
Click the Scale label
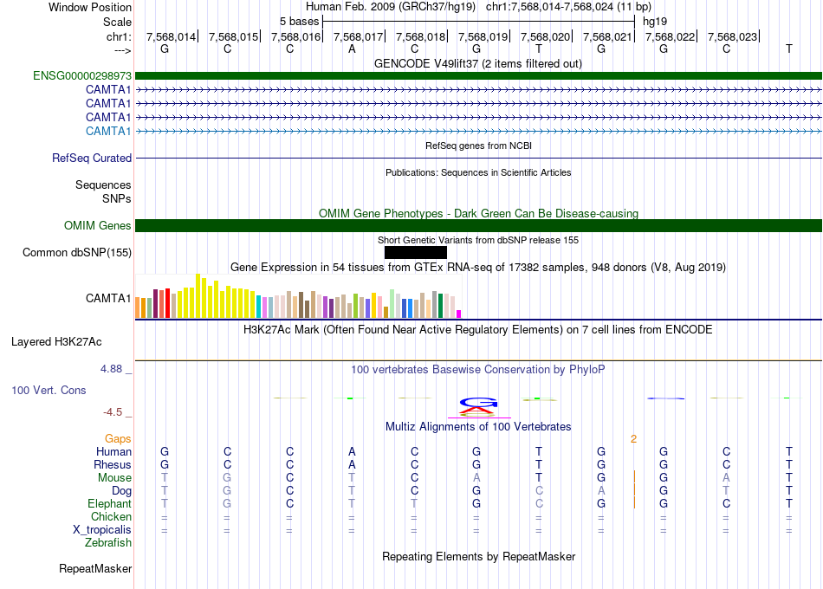(117, 22)
